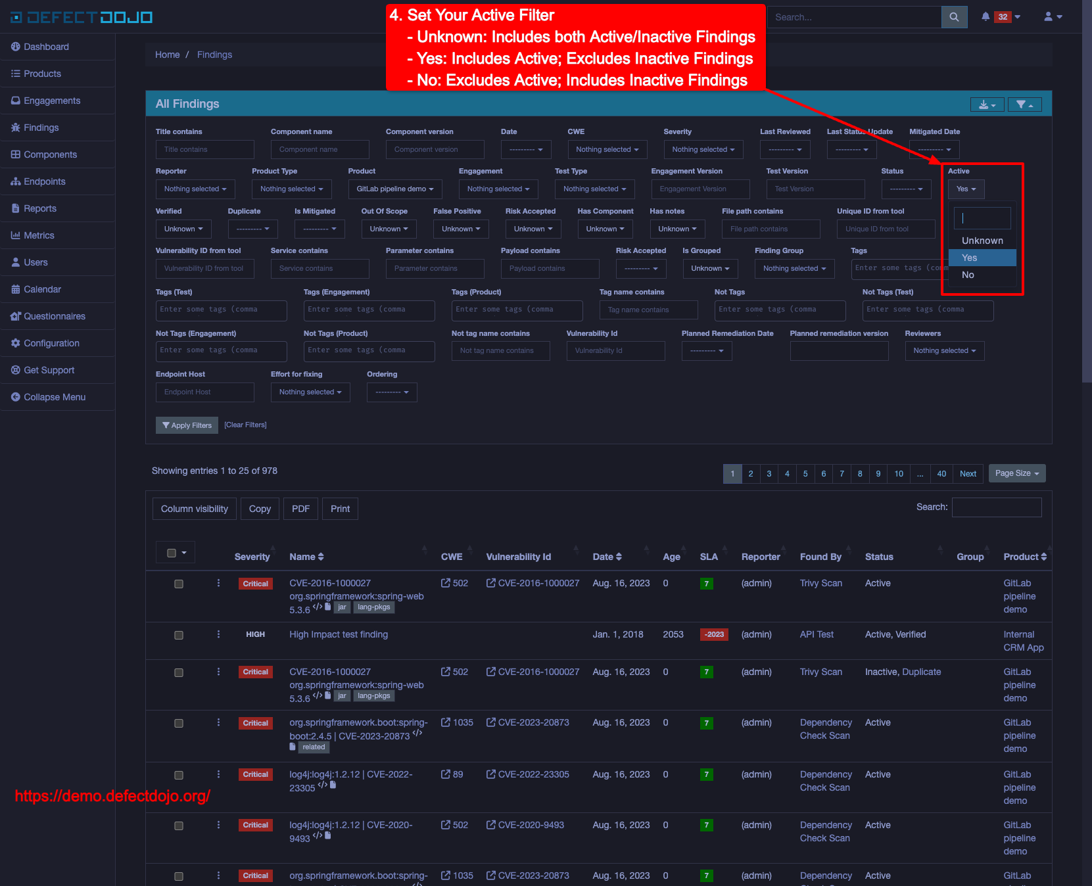The width and height of the screenshot is (1092, 886).
Task: Select checkbox for Inactive, Duplicate finding row
Action: [x=179, y=672]
